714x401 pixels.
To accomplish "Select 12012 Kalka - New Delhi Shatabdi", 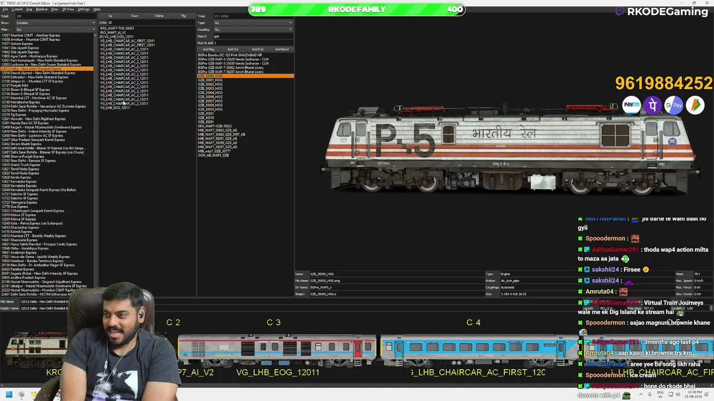I will tap(47, 69).
